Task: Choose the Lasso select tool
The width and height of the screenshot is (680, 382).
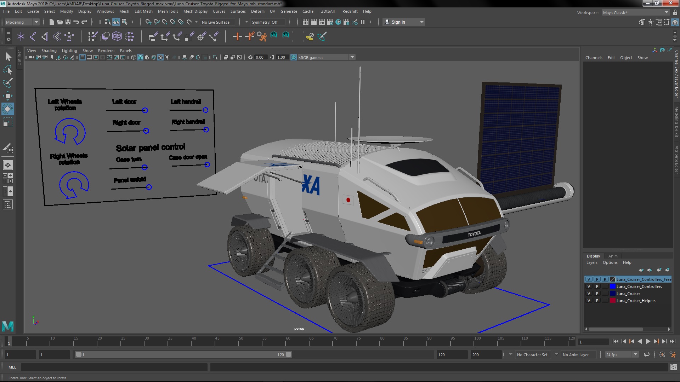Action: pos(7,70)
